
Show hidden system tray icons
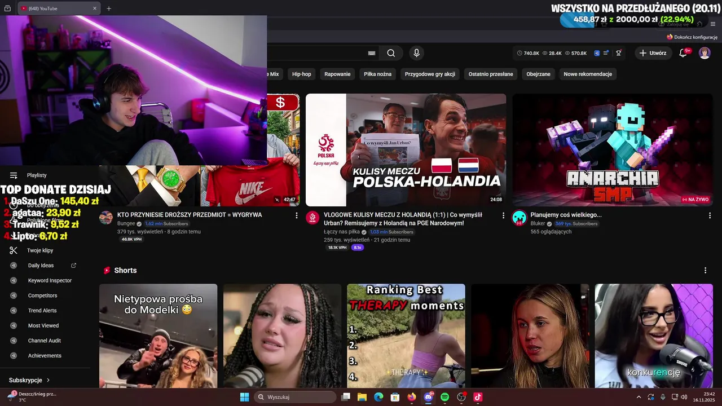pos(639,397)
